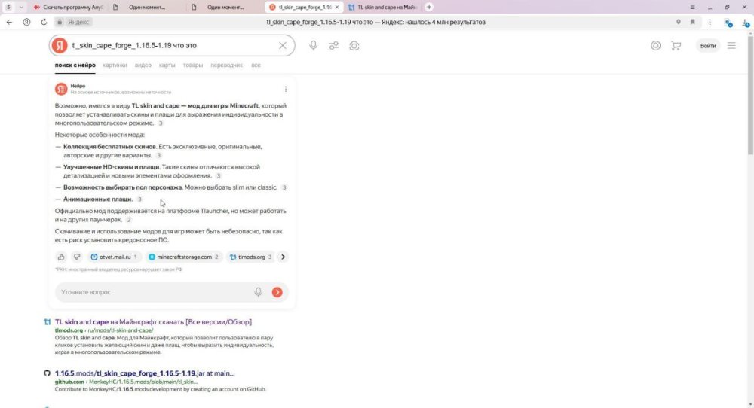The height and width of the screenshot is (408, 754).
Task: Click Яндекс site label in address bar
Action: pyautogui.click(x=78, y=22)
